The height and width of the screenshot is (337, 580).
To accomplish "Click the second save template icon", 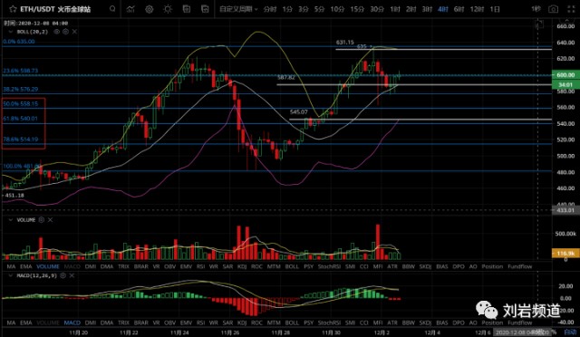I will coord(205,9).
